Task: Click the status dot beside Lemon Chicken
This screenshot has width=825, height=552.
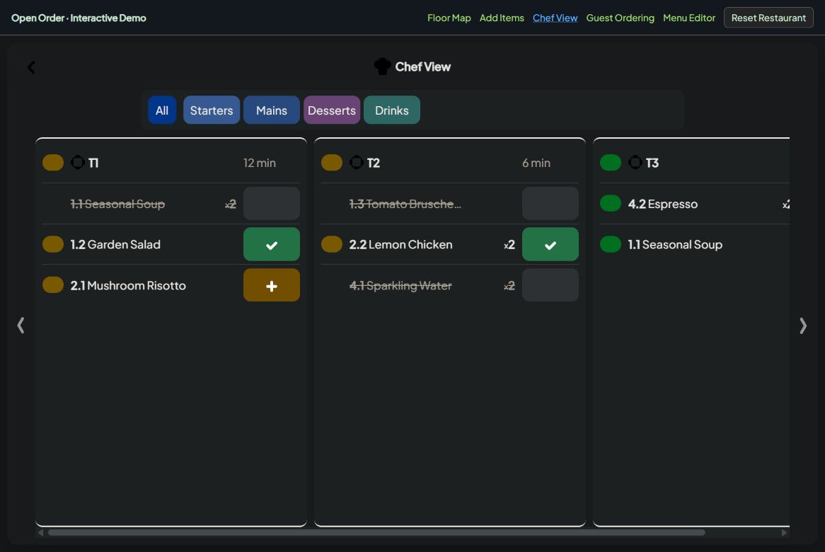Action: coord(332,244)
